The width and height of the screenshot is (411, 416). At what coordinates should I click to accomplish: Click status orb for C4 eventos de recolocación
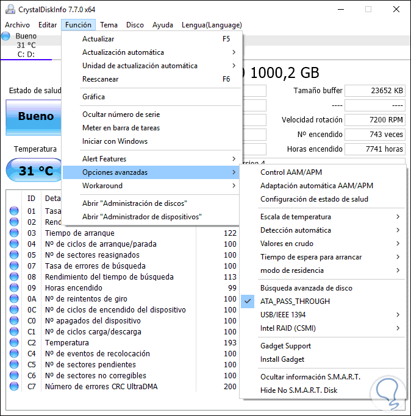(14, 353)
